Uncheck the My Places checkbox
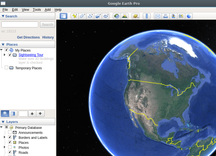216x156 pixels. [6, 50]
